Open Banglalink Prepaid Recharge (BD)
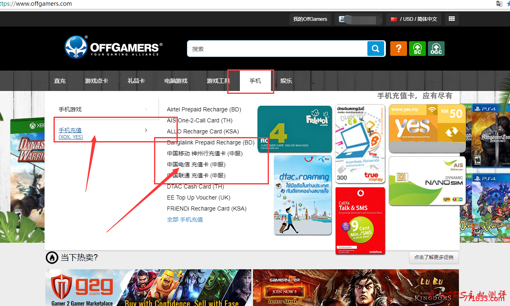 point(210,142)
